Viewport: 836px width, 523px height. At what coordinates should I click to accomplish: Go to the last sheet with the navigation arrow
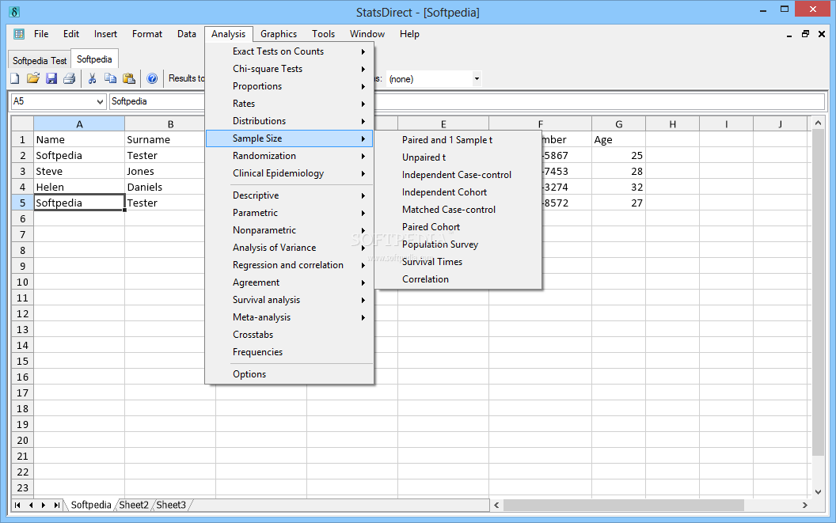(56, 505)
